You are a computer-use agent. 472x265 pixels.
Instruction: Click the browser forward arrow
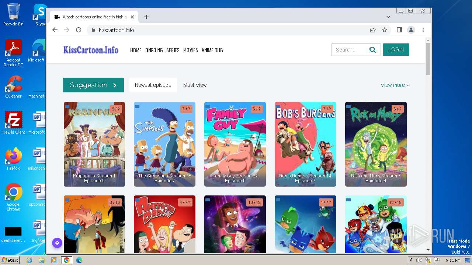tap(67, 30)
